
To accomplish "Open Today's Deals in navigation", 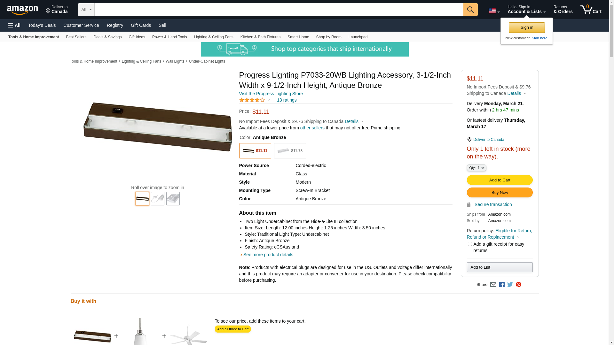I will click(x=42, y=25).
